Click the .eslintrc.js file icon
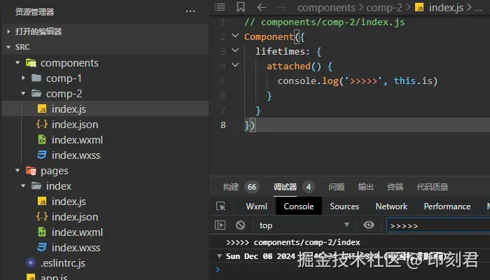490x280 pixels. tap(31, 262)
